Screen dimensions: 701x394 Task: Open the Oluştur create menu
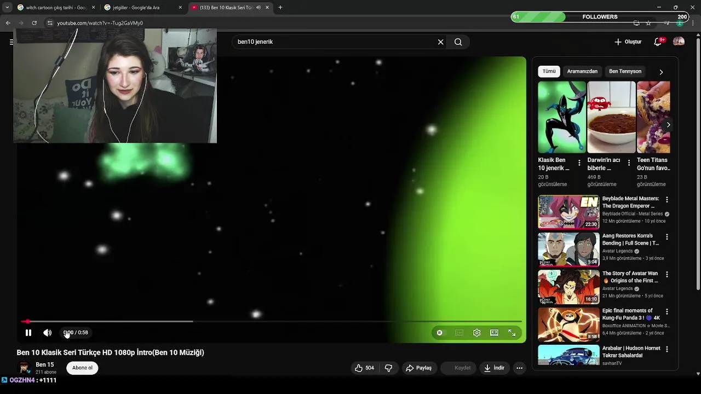[628, 42]
